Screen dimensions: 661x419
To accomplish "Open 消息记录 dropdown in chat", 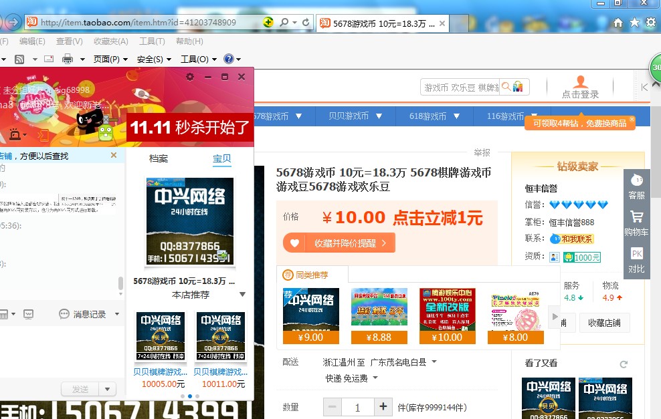I will pyautogui.click(x=117, y=314).
